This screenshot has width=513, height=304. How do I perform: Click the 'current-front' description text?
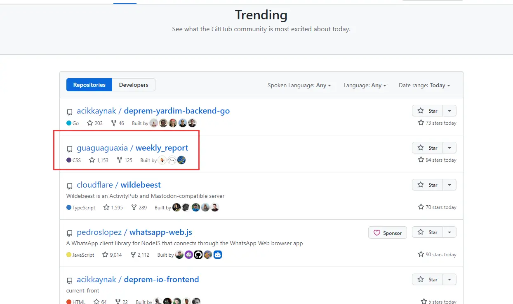click(83, 290)
